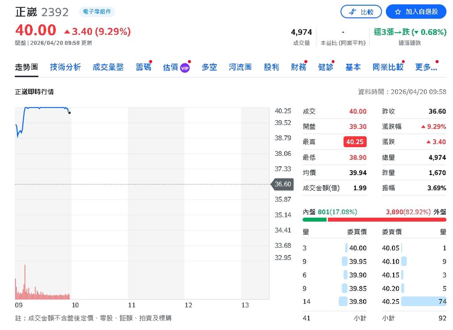Select ask price 40.10 in order book
The height and width of the screenshot is (330, 453).
click(391, 262)
